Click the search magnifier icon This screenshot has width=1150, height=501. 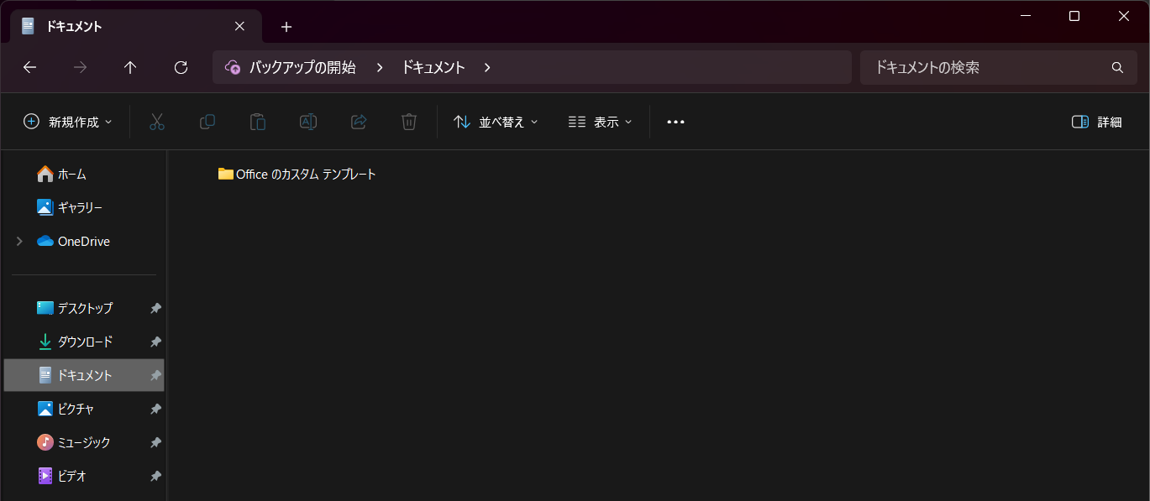[1117, 67]
